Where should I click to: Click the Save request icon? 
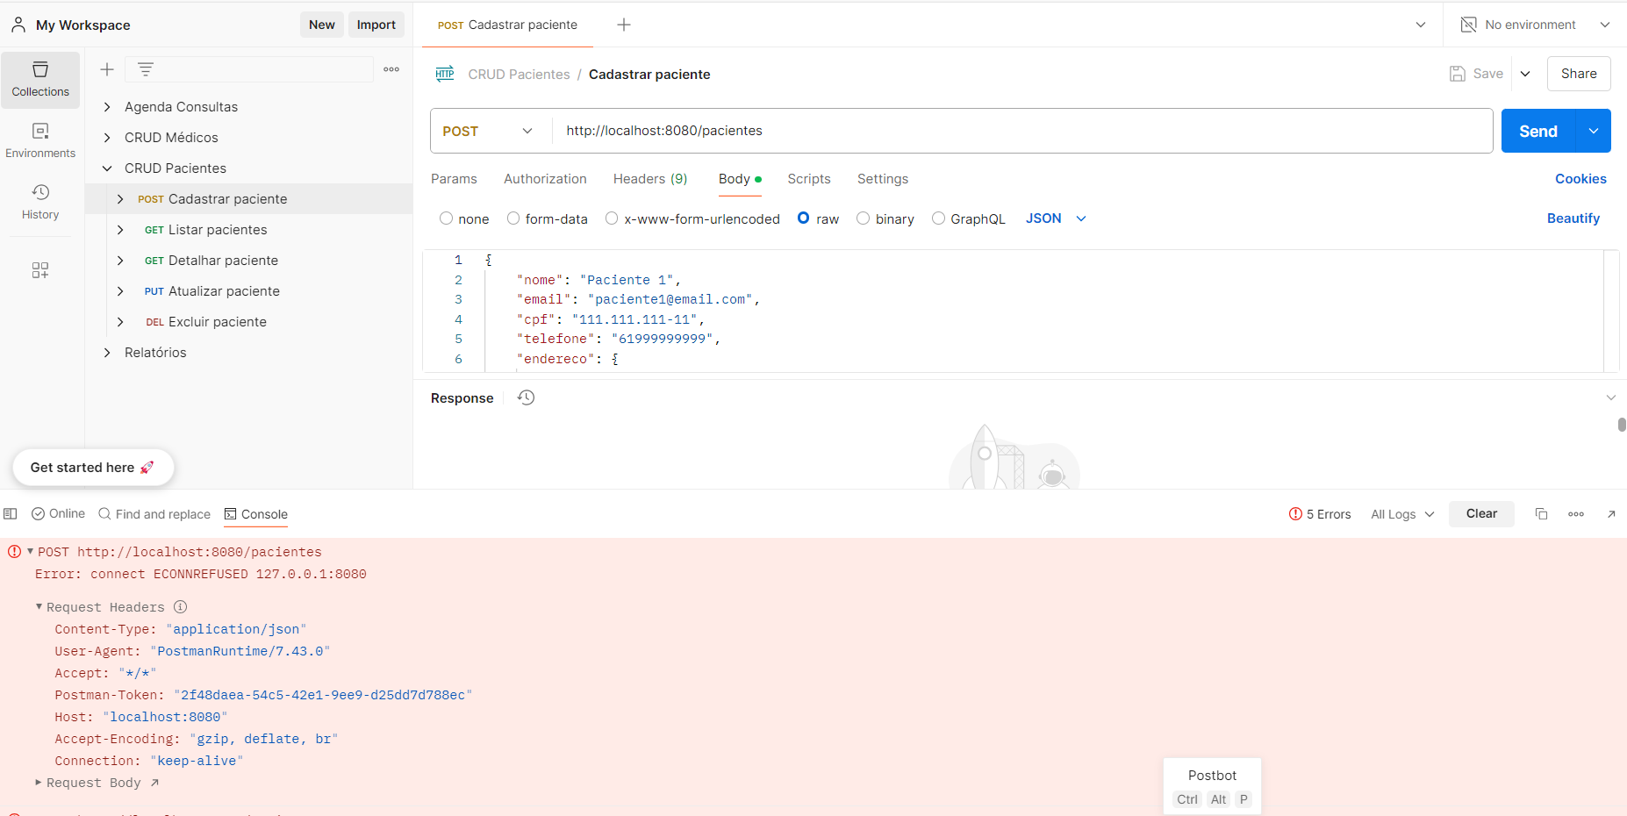pos(1458,74)
